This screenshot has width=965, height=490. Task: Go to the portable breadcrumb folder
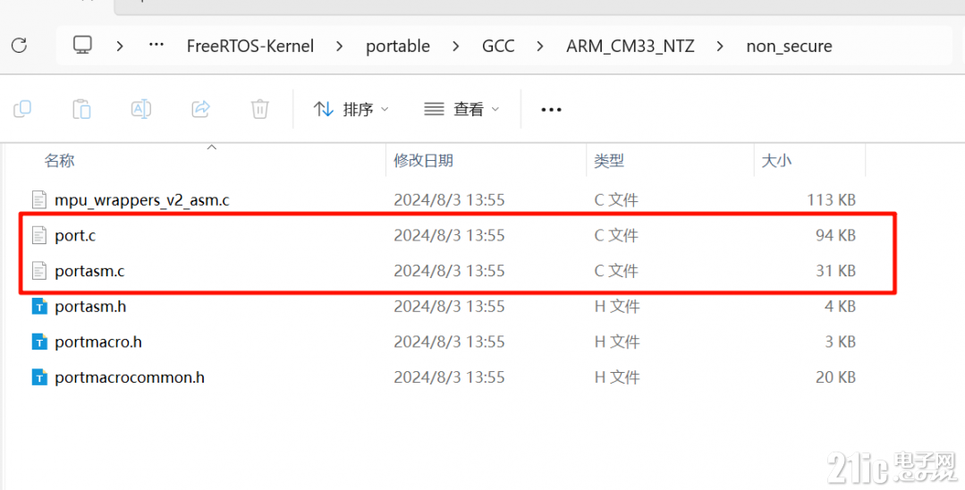[x=398, y=46]
